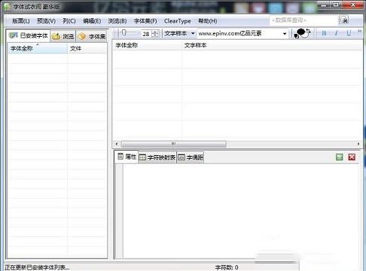Switch to the 属性 tab
The image size is (366, 271).
click(x=127, y=157)
